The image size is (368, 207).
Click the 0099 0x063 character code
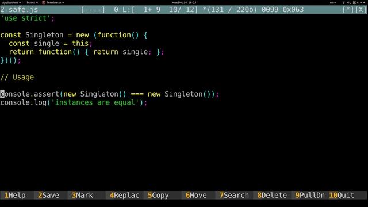click(x=282, y=10)
